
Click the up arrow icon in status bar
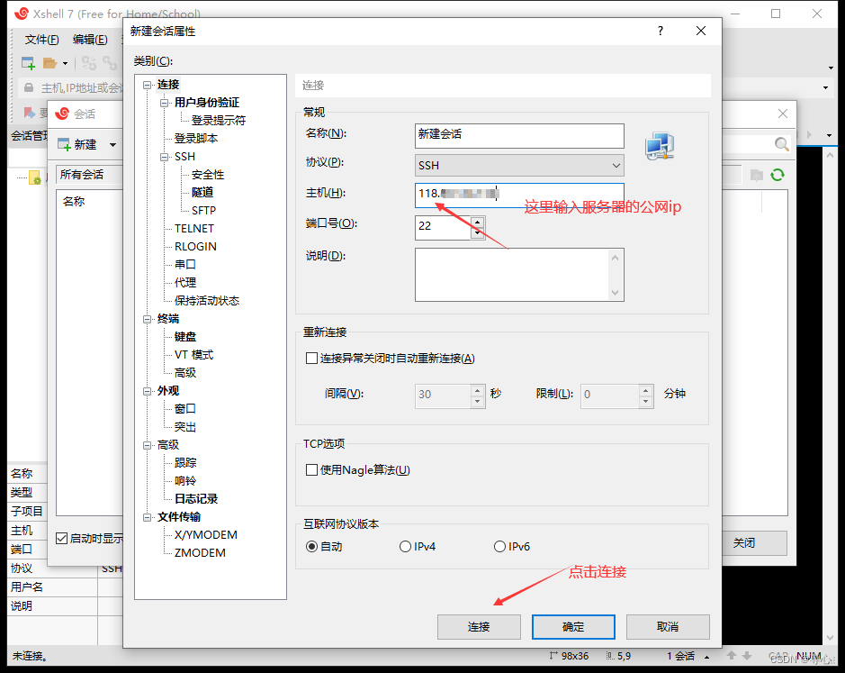point(732,655)
